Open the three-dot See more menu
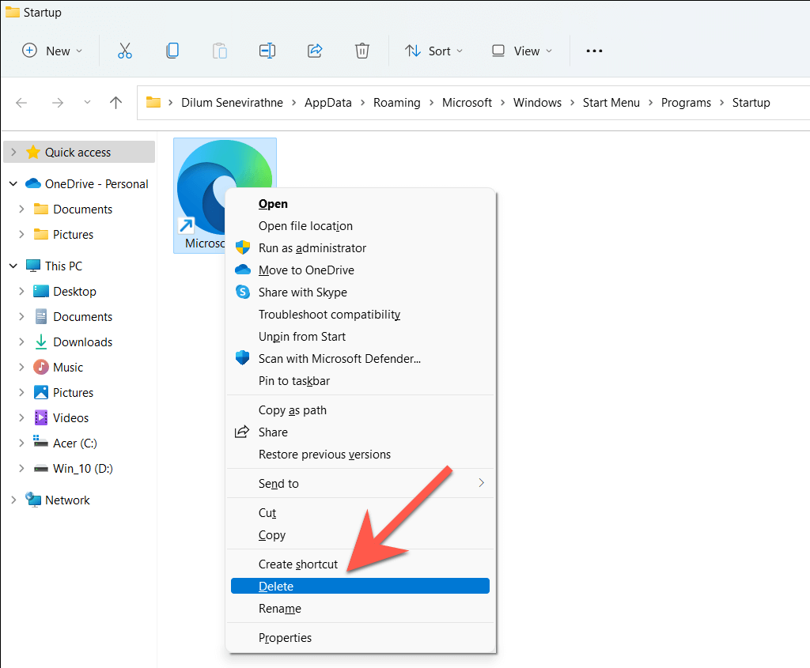This screenshot has height=668, width=810. click(594, 51)
